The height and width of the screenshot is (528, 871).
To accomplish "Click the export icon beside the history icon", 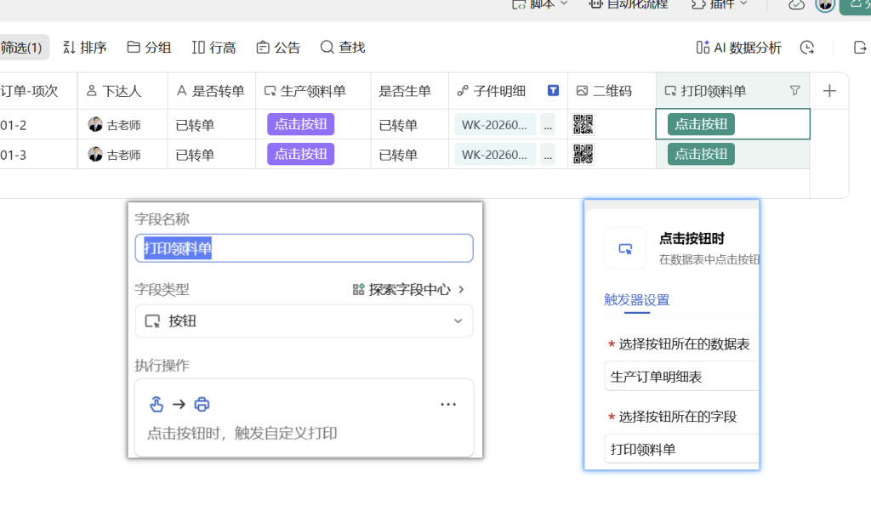I will pos(859,48).
